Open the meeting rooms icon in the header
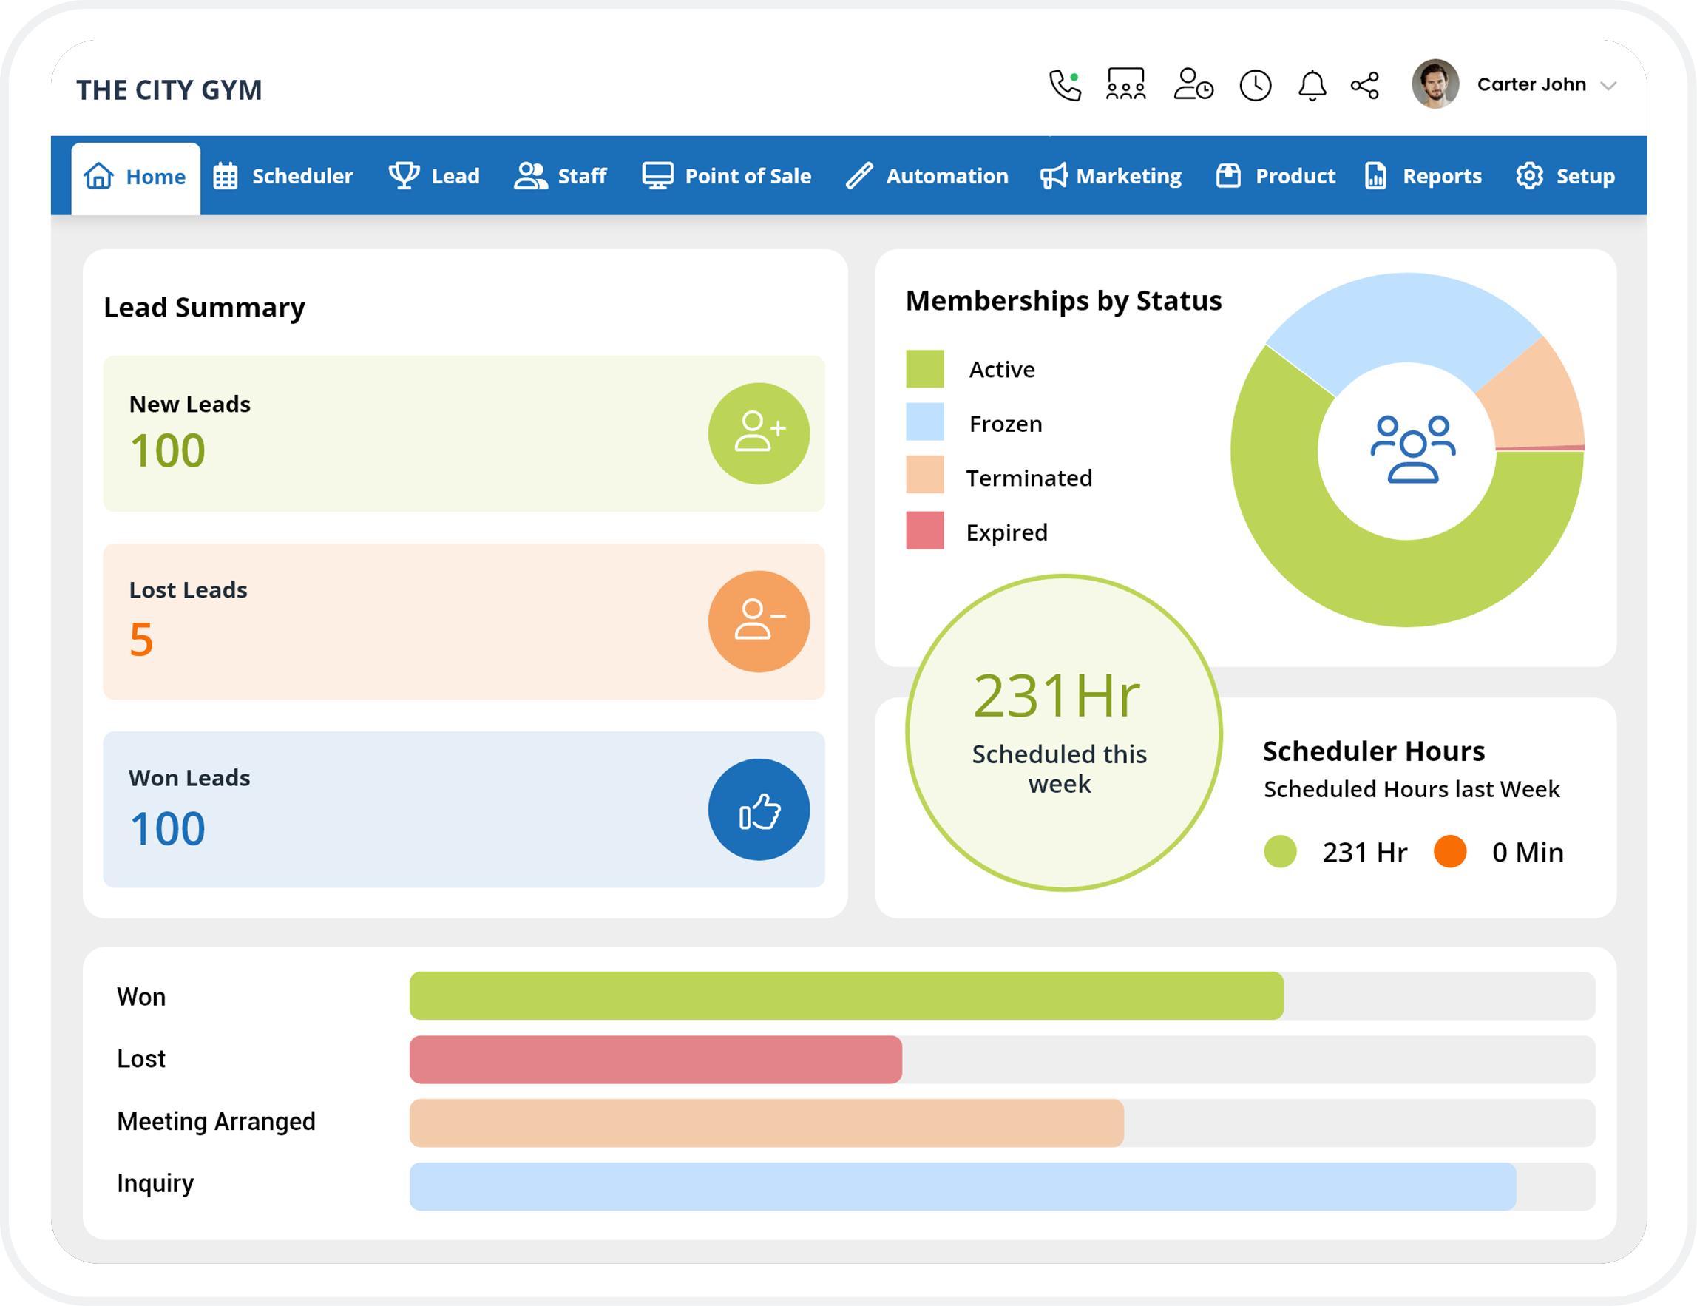This screenshot has height=1306, width=1697. (x=1126, y=86)
